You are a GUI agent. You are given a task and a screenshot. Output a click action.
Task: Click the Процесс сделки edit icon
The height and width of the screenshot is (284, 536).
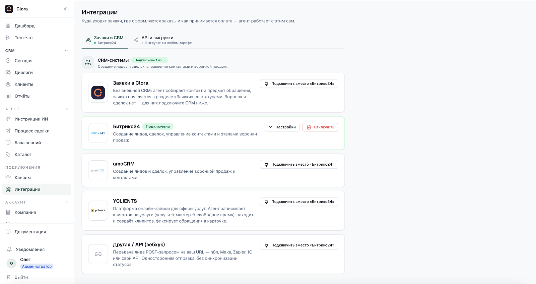(8, 131)
